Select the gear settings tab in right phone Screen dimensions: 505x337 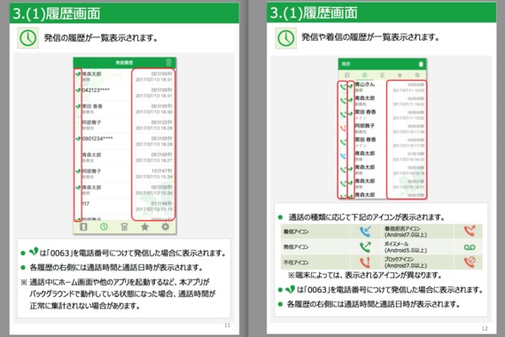coord(417,75)
